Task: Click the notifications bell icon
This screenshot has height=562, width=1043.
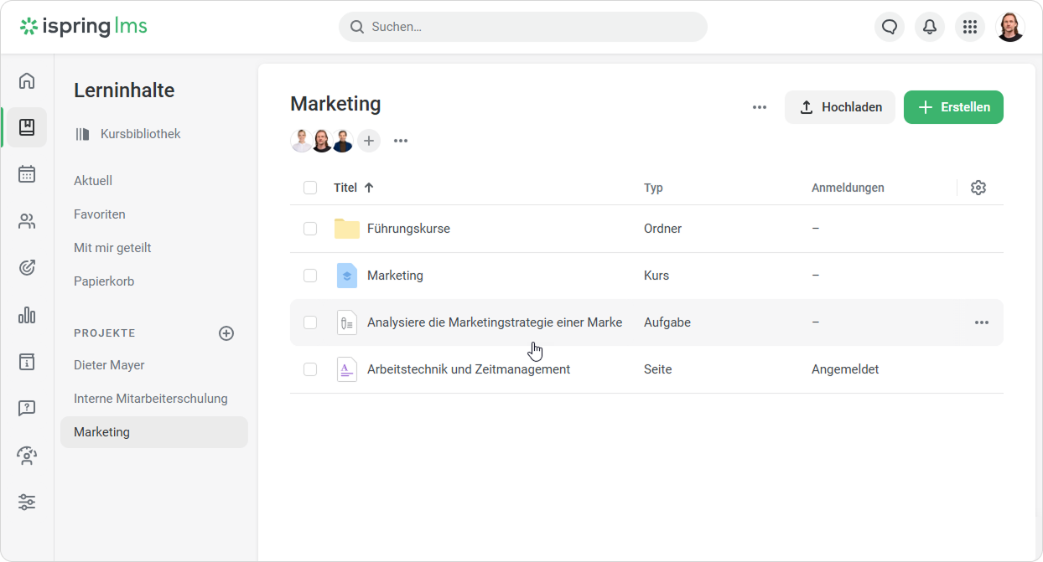Action: [930, 27]
